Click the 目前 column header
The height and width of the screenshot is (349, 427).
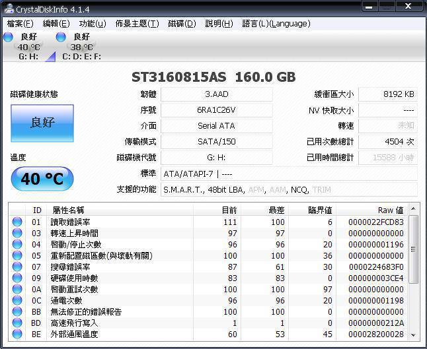(217, 210)
